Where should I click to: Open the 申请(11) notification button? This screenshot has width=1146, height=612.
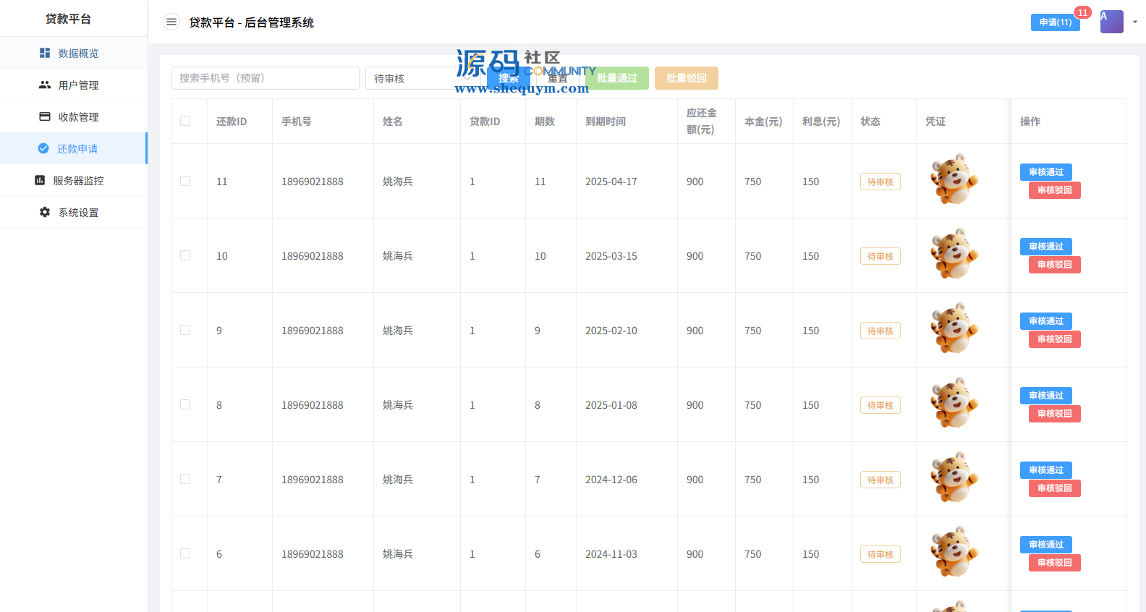click(1055, 22)
